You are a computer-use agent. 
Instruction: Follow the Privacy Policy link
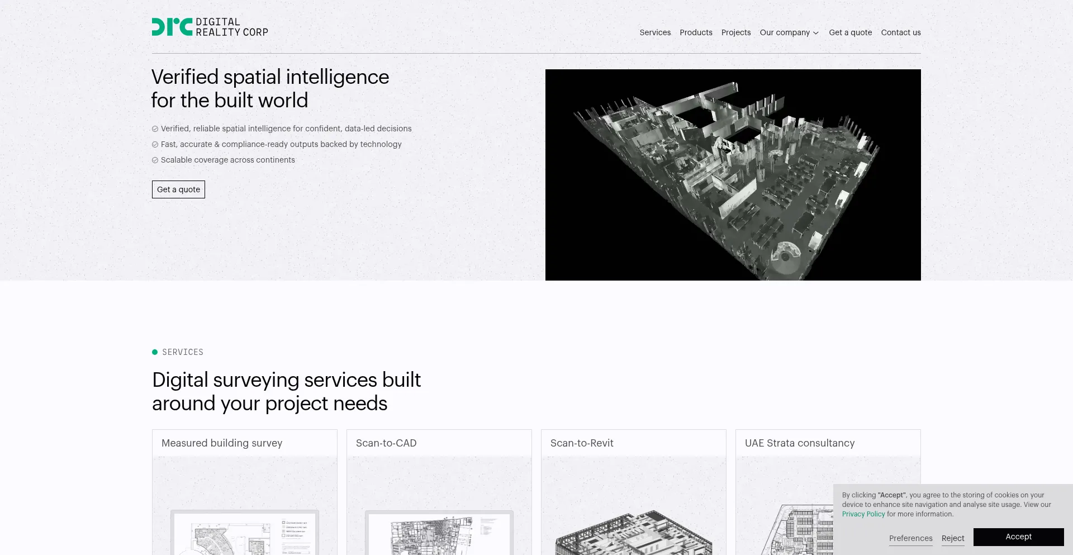[x=863, y=514]
